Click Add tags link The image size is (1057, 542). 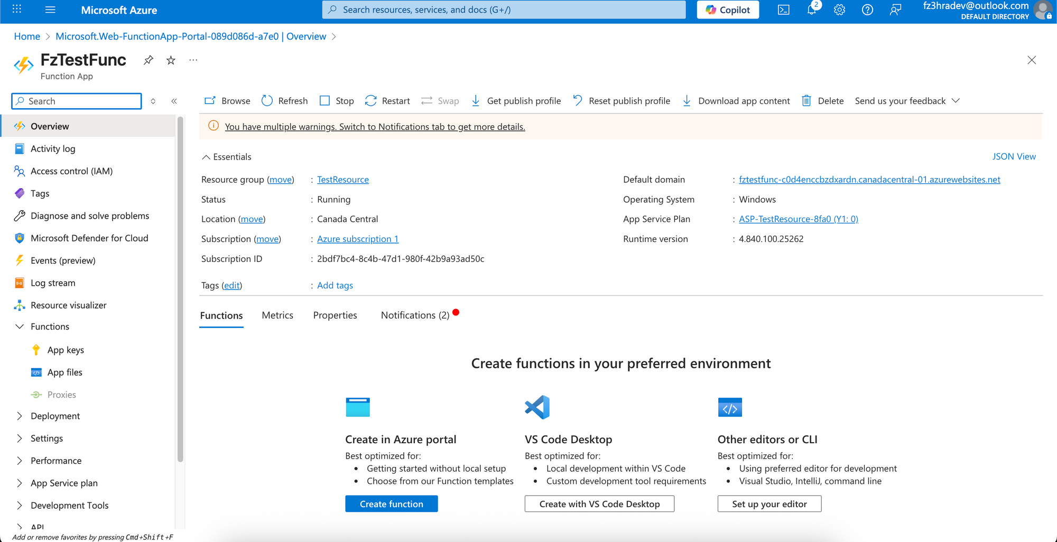pos(335,285)
